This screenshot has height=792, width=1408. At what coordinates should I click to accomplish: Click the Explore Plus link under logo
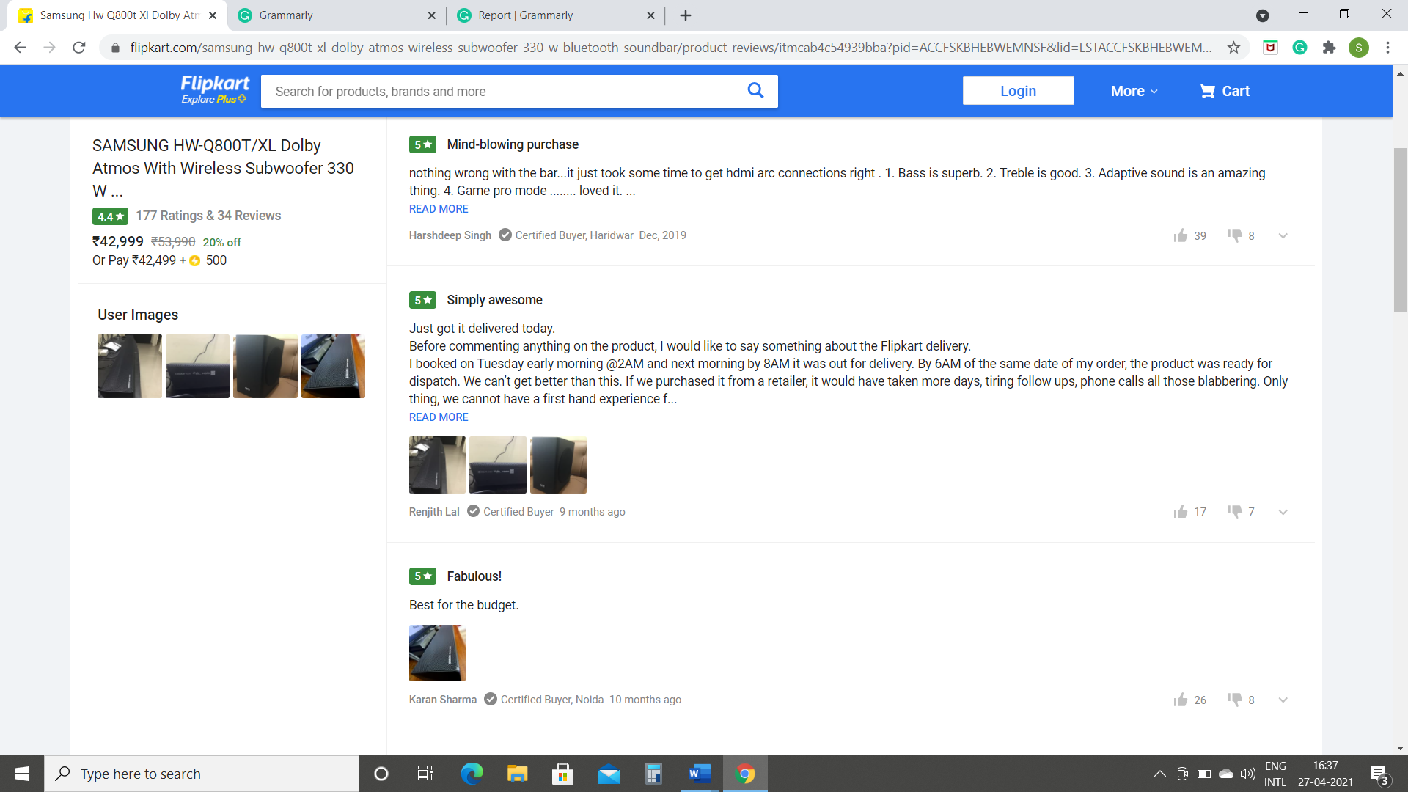click(x=213, y=99)
